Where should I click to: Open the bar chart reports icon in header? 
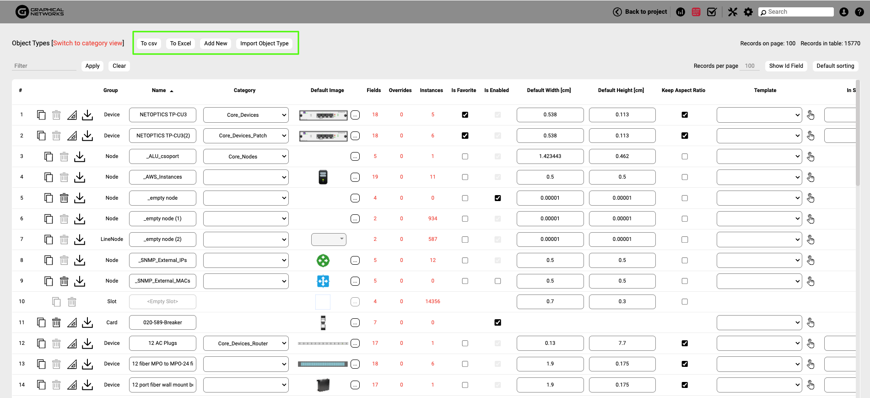coord(681,12)
